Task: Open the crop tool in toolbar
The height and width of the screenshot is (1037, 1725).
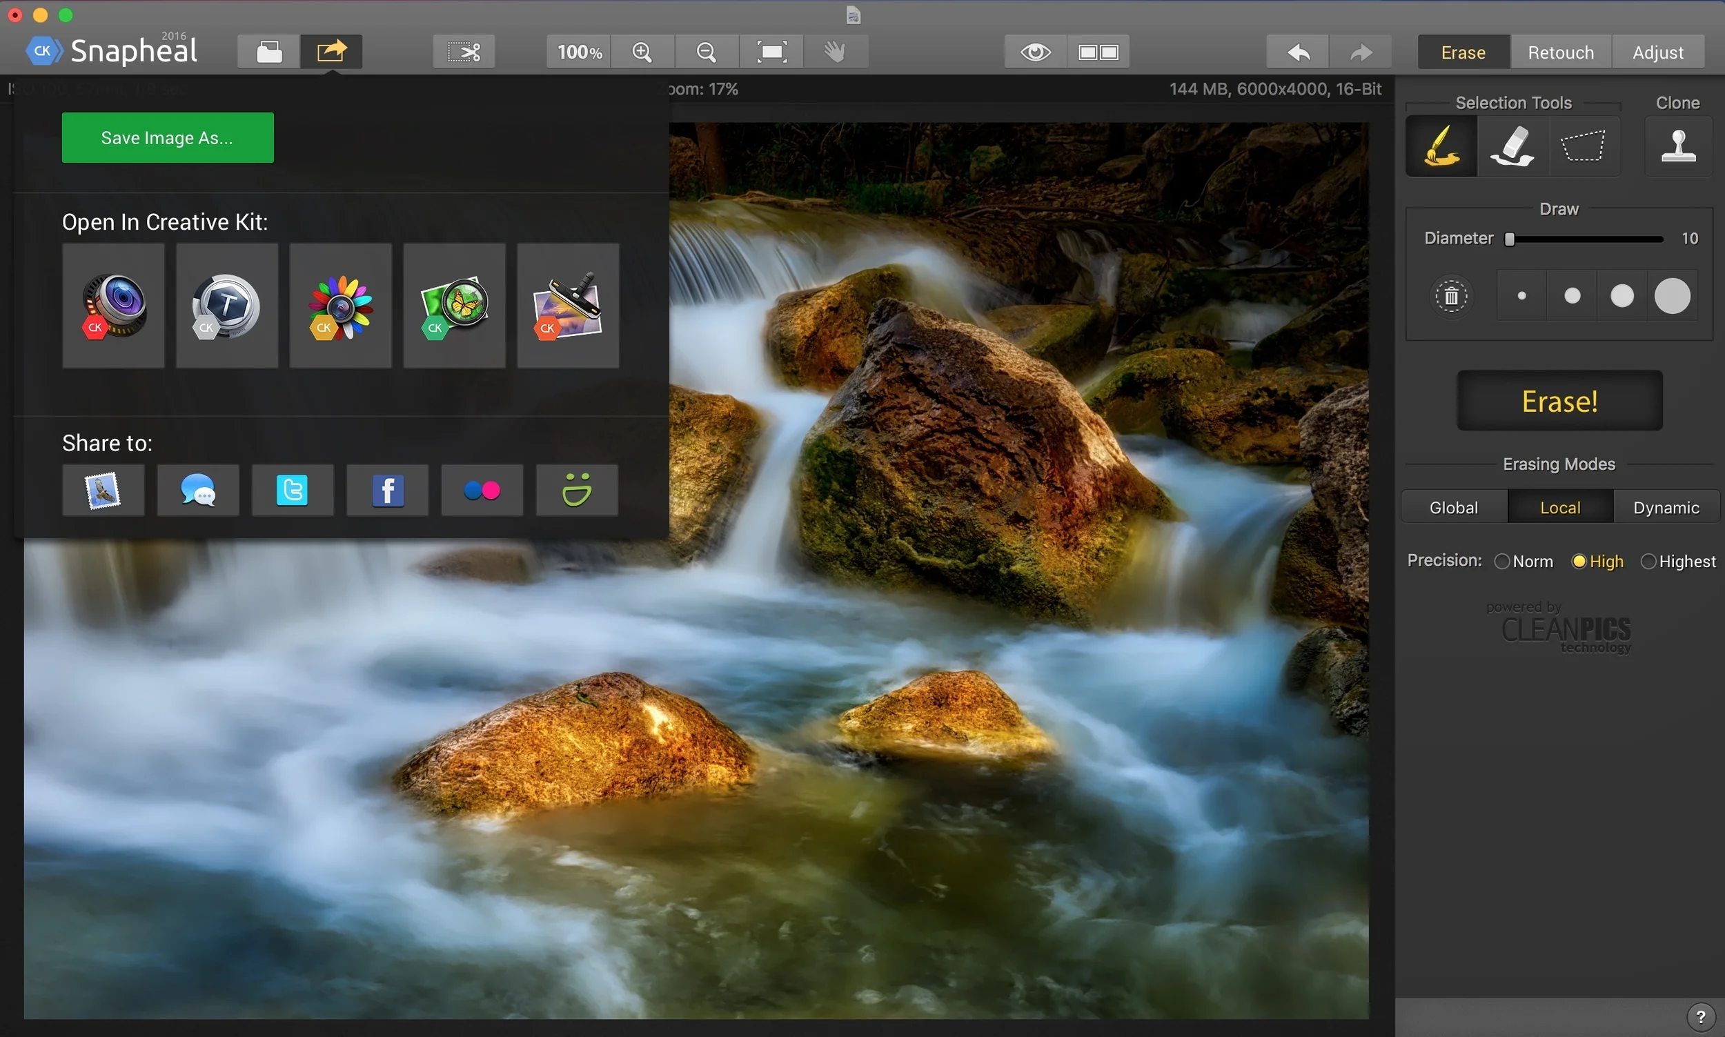Action: click(x=464, y=52)
